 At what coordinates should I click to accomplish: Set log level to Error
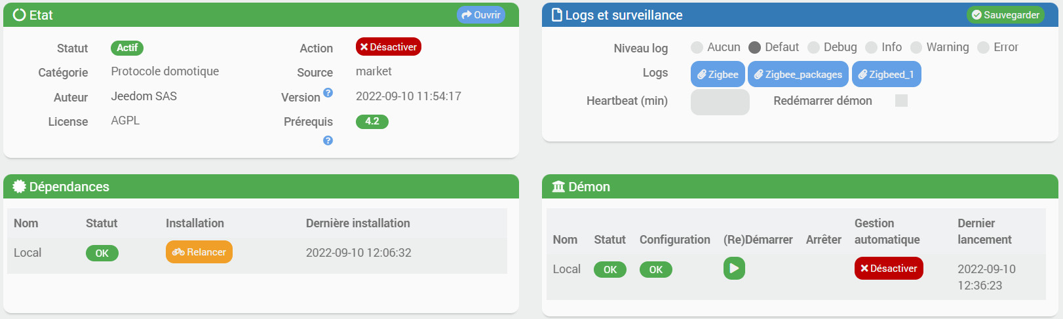click(x=983, y=47)
